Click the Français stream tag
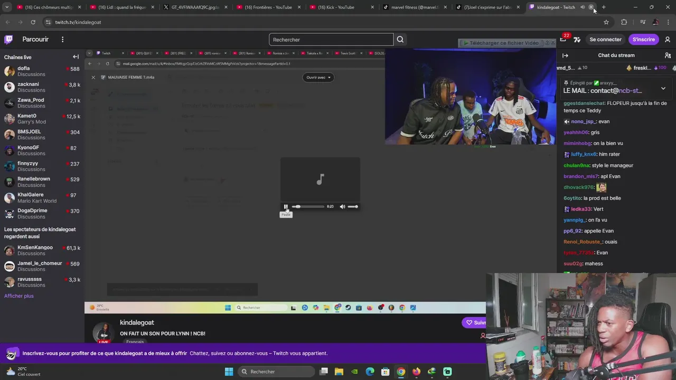Image resolution: width=676 pixels, height=380 pixels. (x=135, y=342)
